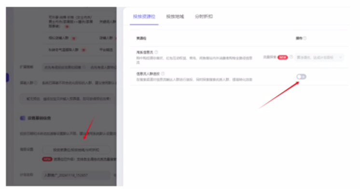Screen dimensions: 360x189
Task: Click the info icon beside 屏蔽人群
Action: tap(36, 82)
